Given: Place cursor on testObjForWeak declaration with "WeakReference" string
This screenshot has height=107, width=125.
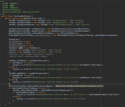Looking at the screenshot, I should coord(46,23).
